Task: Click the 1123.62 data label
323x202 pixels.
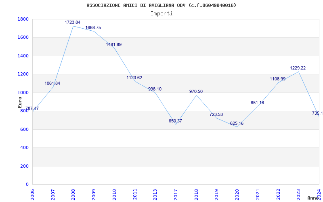Action: coord(134,78)
